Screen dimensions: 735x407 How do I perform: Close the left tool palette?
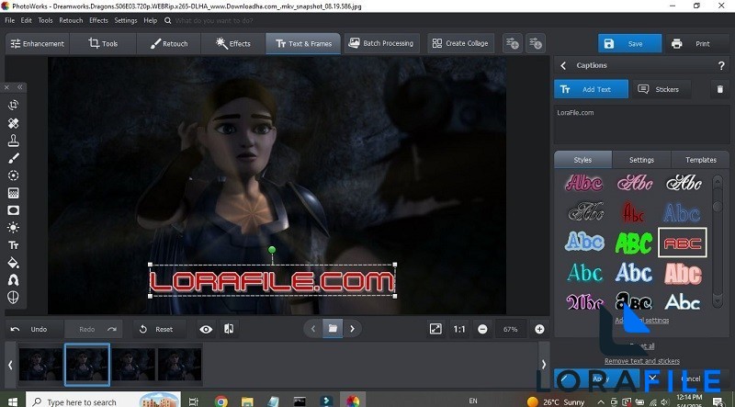[x=6, y=87]
